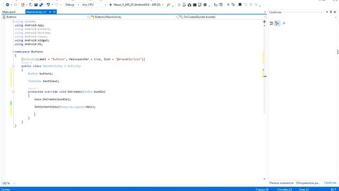The width and height of the screenshot is (339, 191).
Task: Toggle Alphabetical sort in Свойства panel
Action: pos(277,23)
